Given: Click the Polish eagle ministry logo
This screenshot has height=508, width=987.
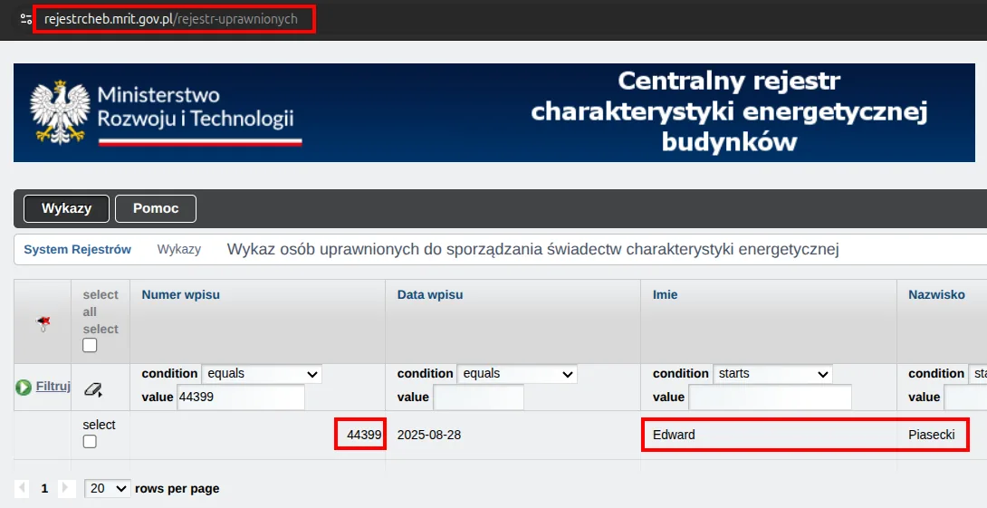Looking at the screenshot, I should [61, 112].
